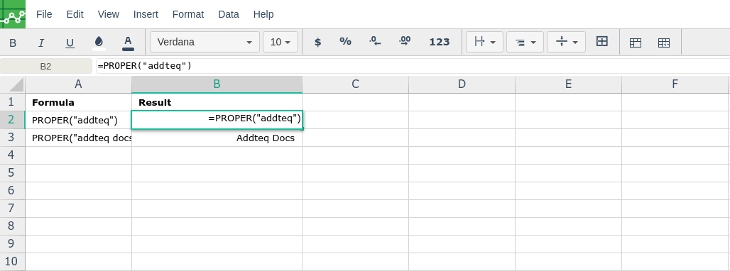This screenshot has height=271, width=730.
Task: Click the last table icon in toolbar
Action: (664, 43)
